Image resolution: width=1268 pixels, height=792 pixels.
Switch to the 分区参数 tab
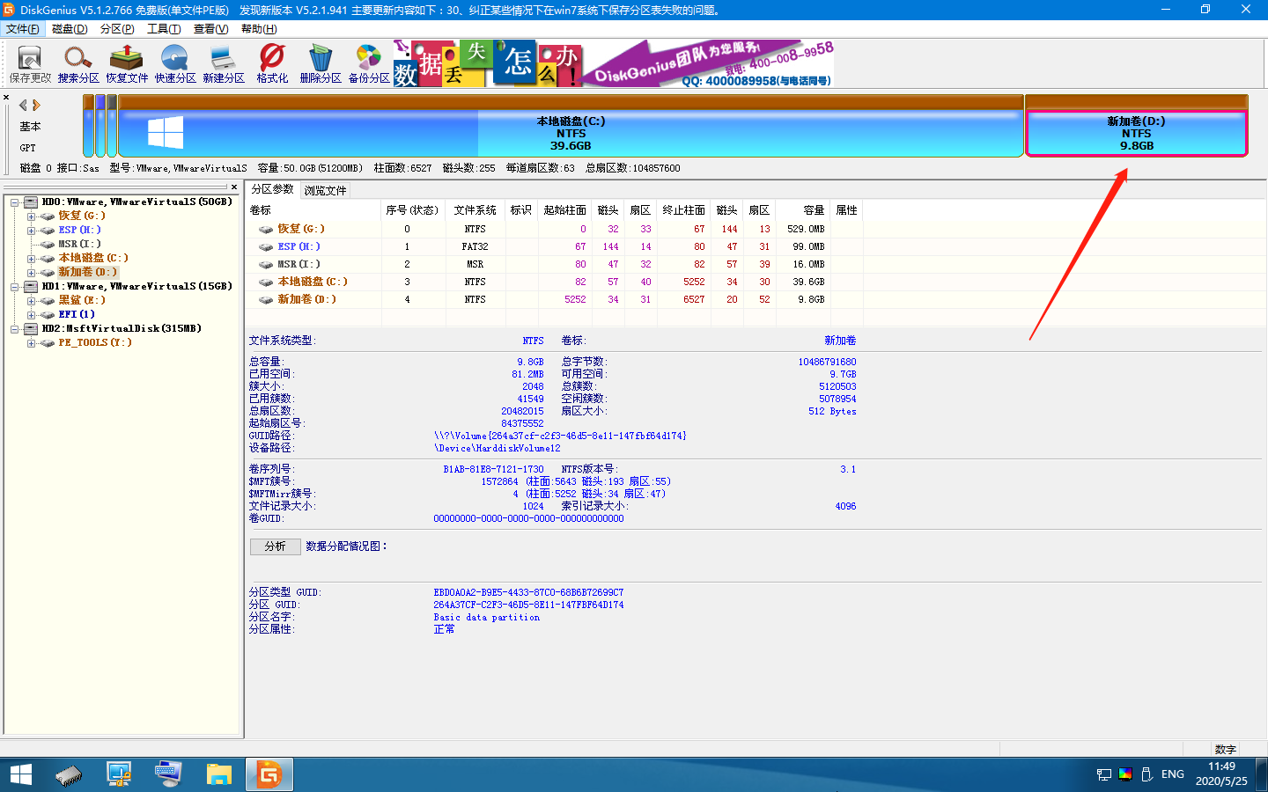tap(272, 189)
